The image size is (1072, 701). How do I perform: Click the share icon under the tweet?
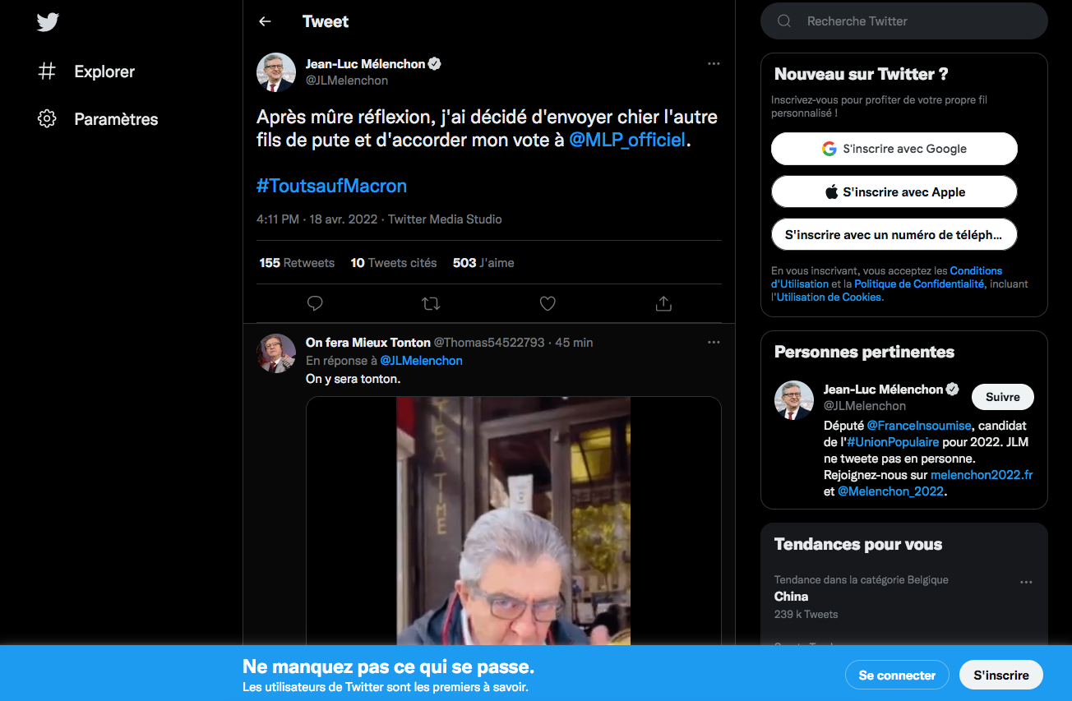[663, 303]
